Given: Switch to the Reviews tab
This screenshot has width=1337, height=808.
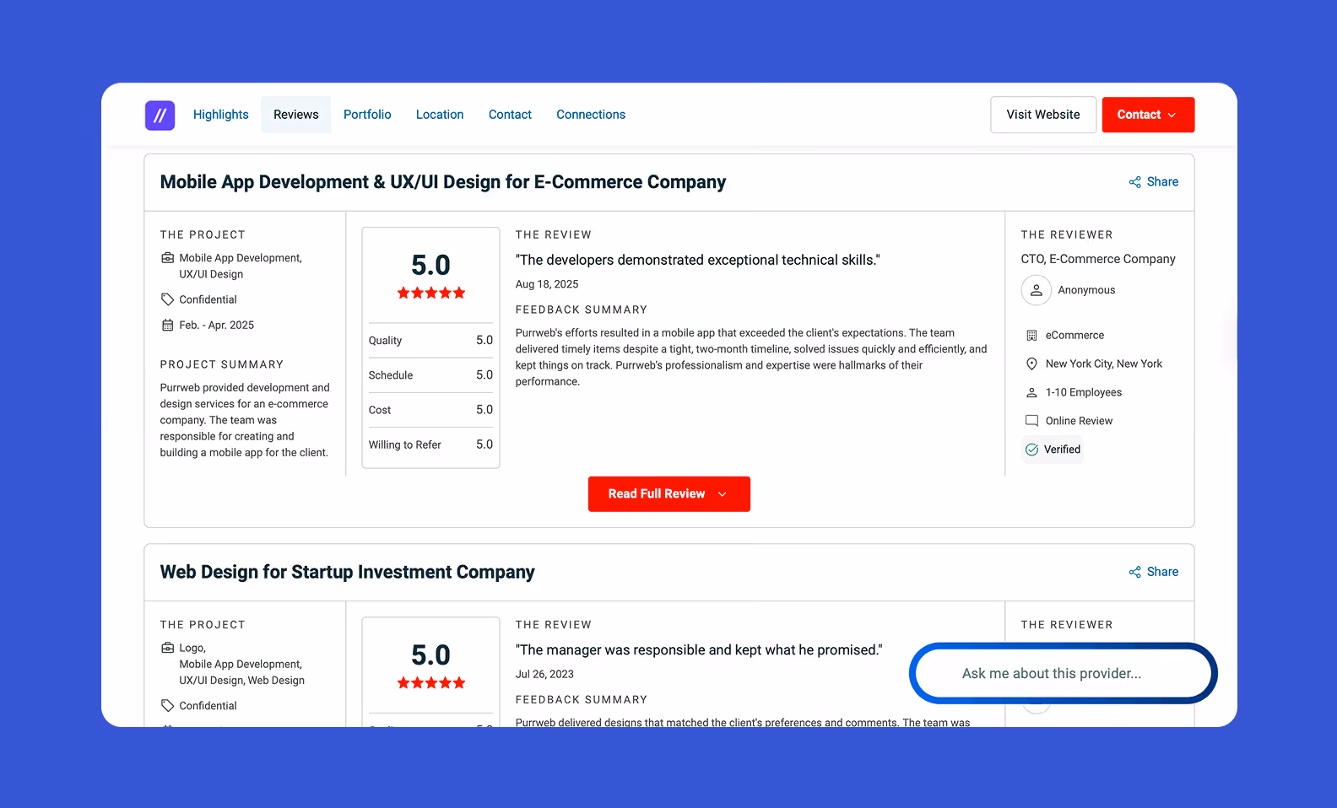Looking at the screenshot, I should pyautogui.click(x=296, y=115).
